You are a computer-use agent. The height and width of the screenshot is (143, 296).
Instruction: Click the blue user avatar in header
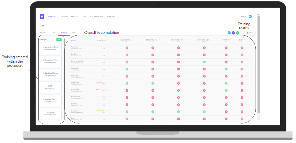click(250, 16)
